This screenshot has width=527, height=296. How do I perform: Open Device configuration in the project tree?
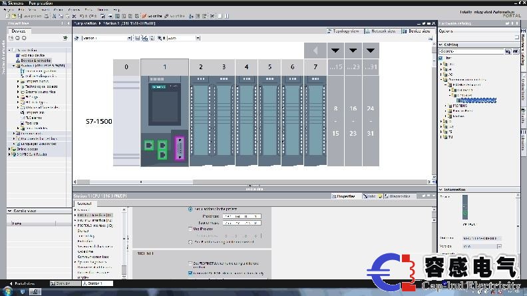click(41, 71)
